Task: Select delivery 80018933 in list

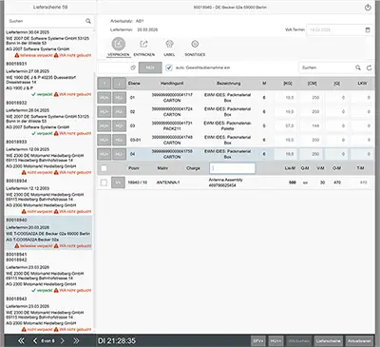Action: (48, 157)
